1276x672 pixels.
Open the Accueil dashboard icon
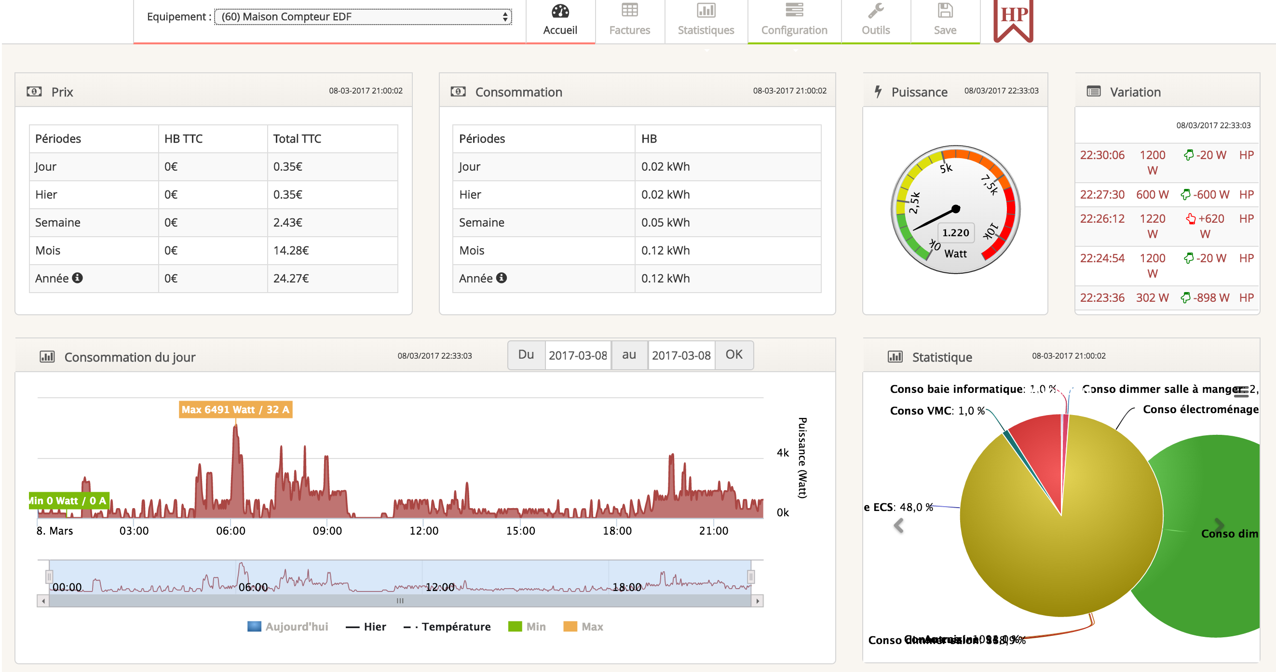tap(560, 11)
